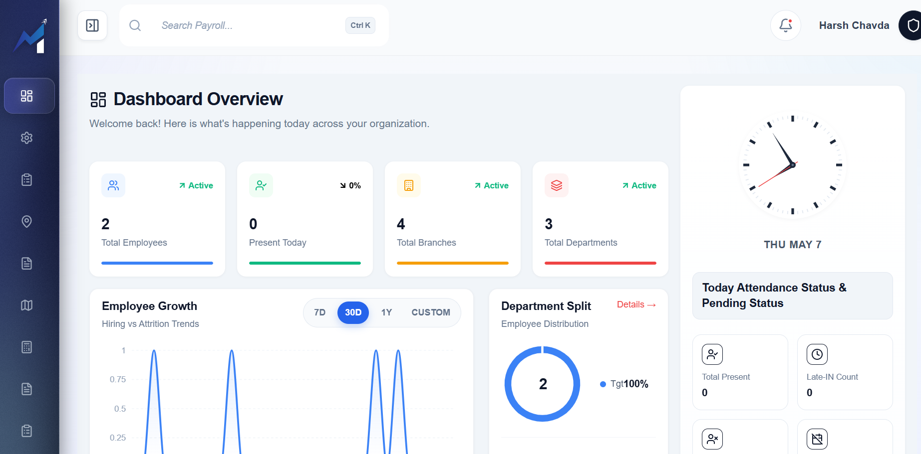The height and width of the screenshot is (454, 921).
Task: Click the green progress bar under Present Today
Action: pos(305,263)
